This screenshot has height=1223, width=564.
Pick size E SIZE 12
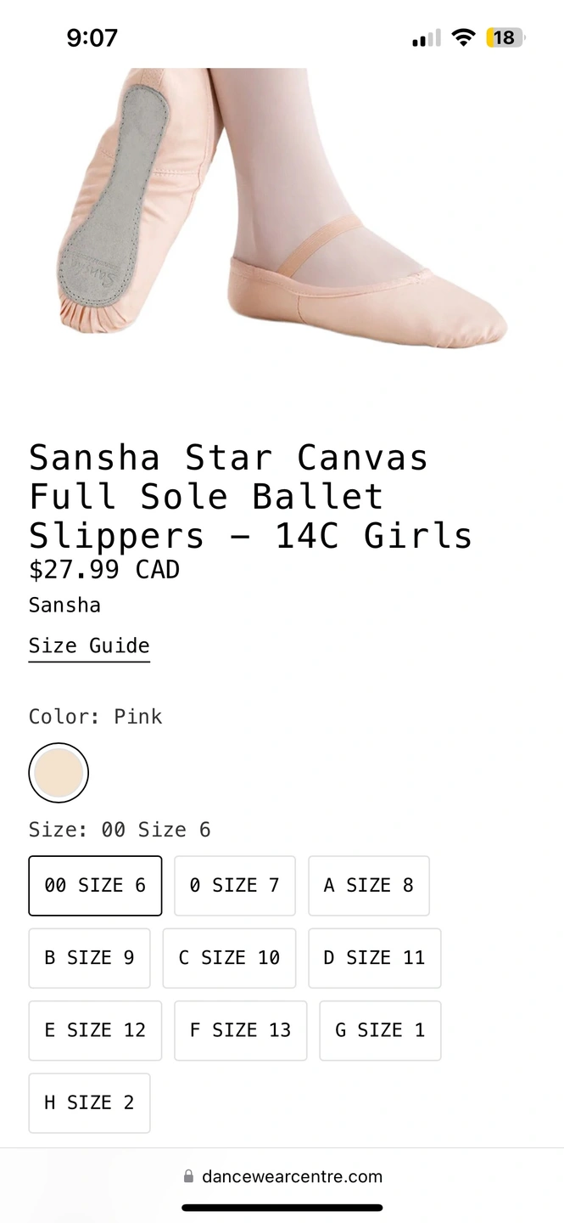pyautogui.click(x=95, y=1030)
